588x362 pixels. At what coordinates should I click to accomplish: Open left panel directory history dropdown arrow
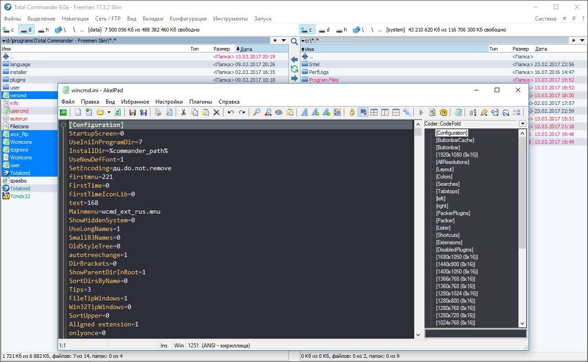[x=283, y=41]
